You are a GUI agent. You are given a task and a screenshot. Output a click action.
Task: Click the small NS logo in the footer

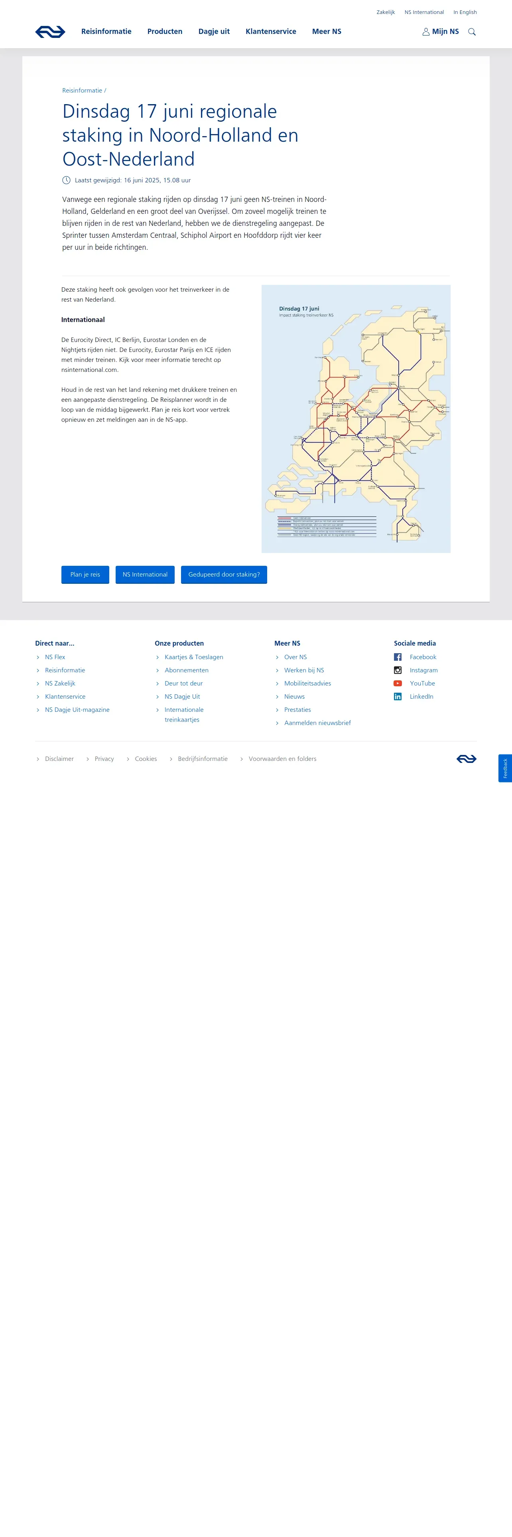pos(466,759)
